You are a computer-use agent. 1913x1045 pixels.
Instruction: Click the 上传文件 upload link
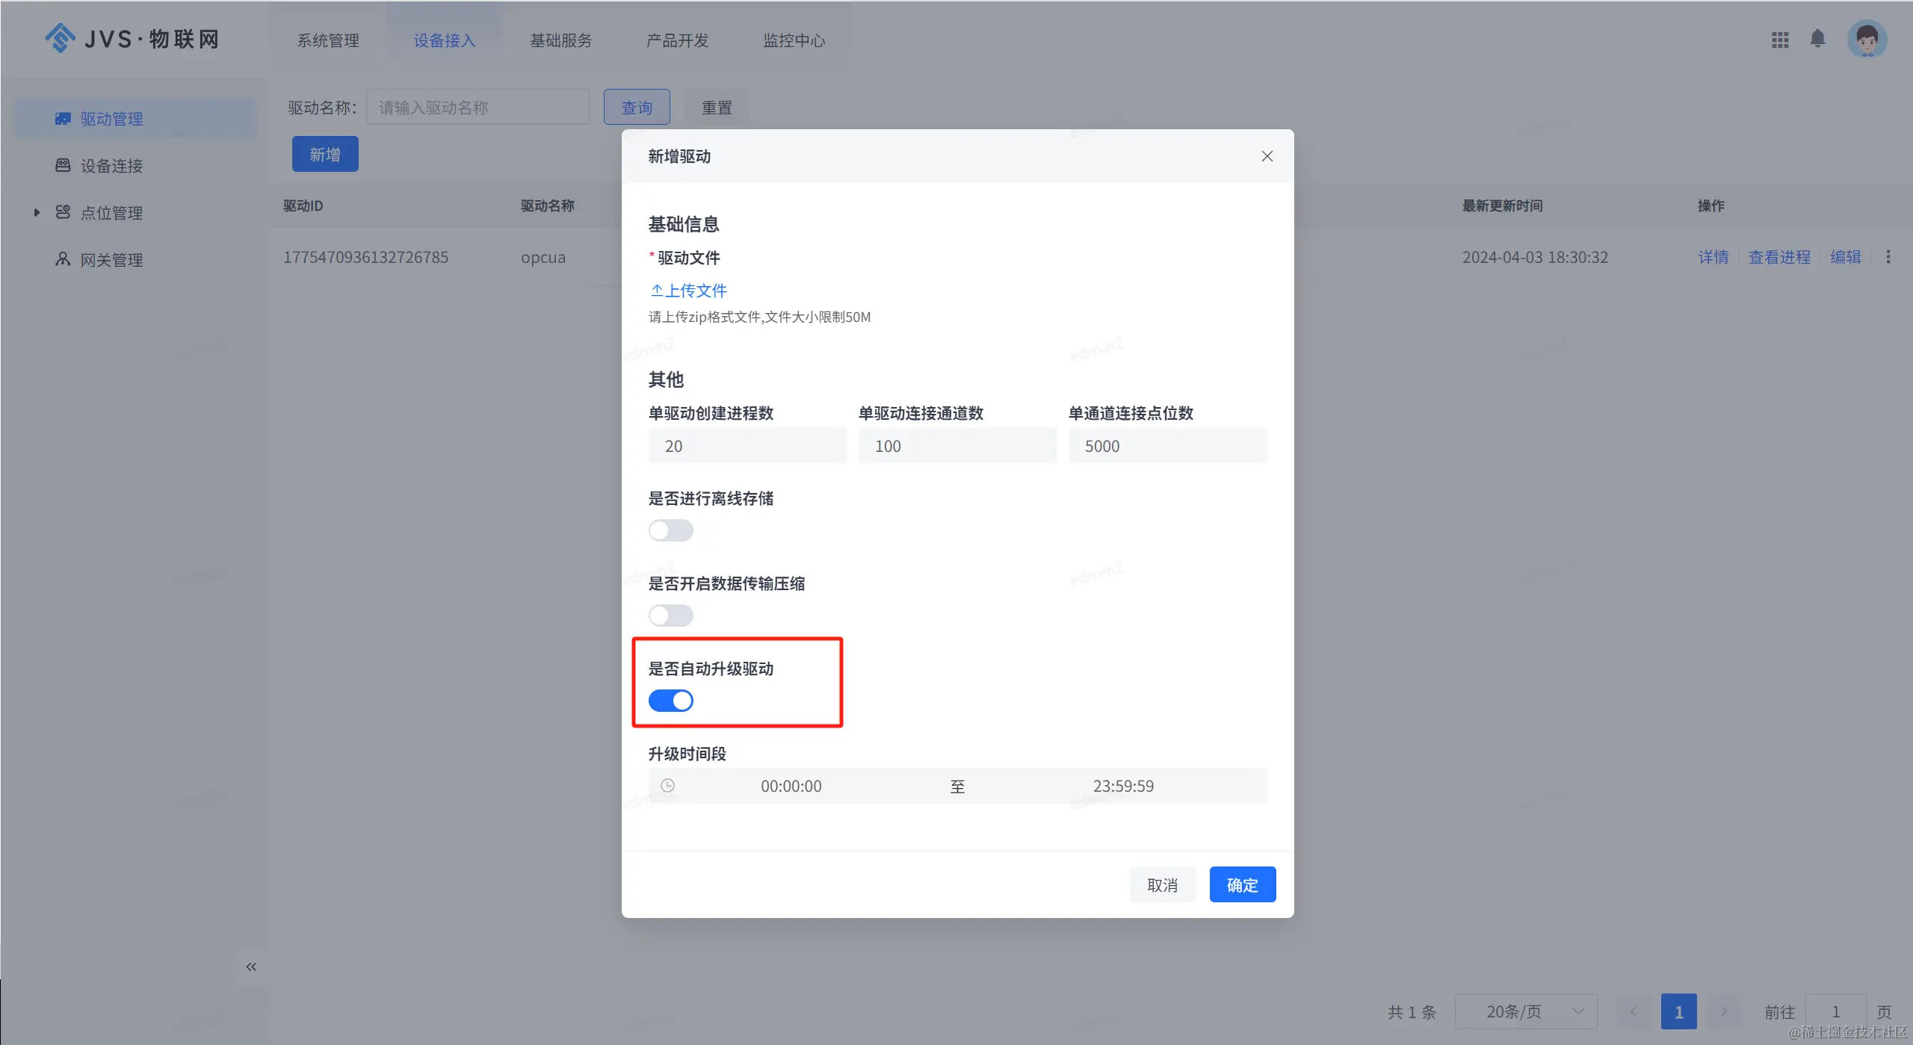[688, 291]
